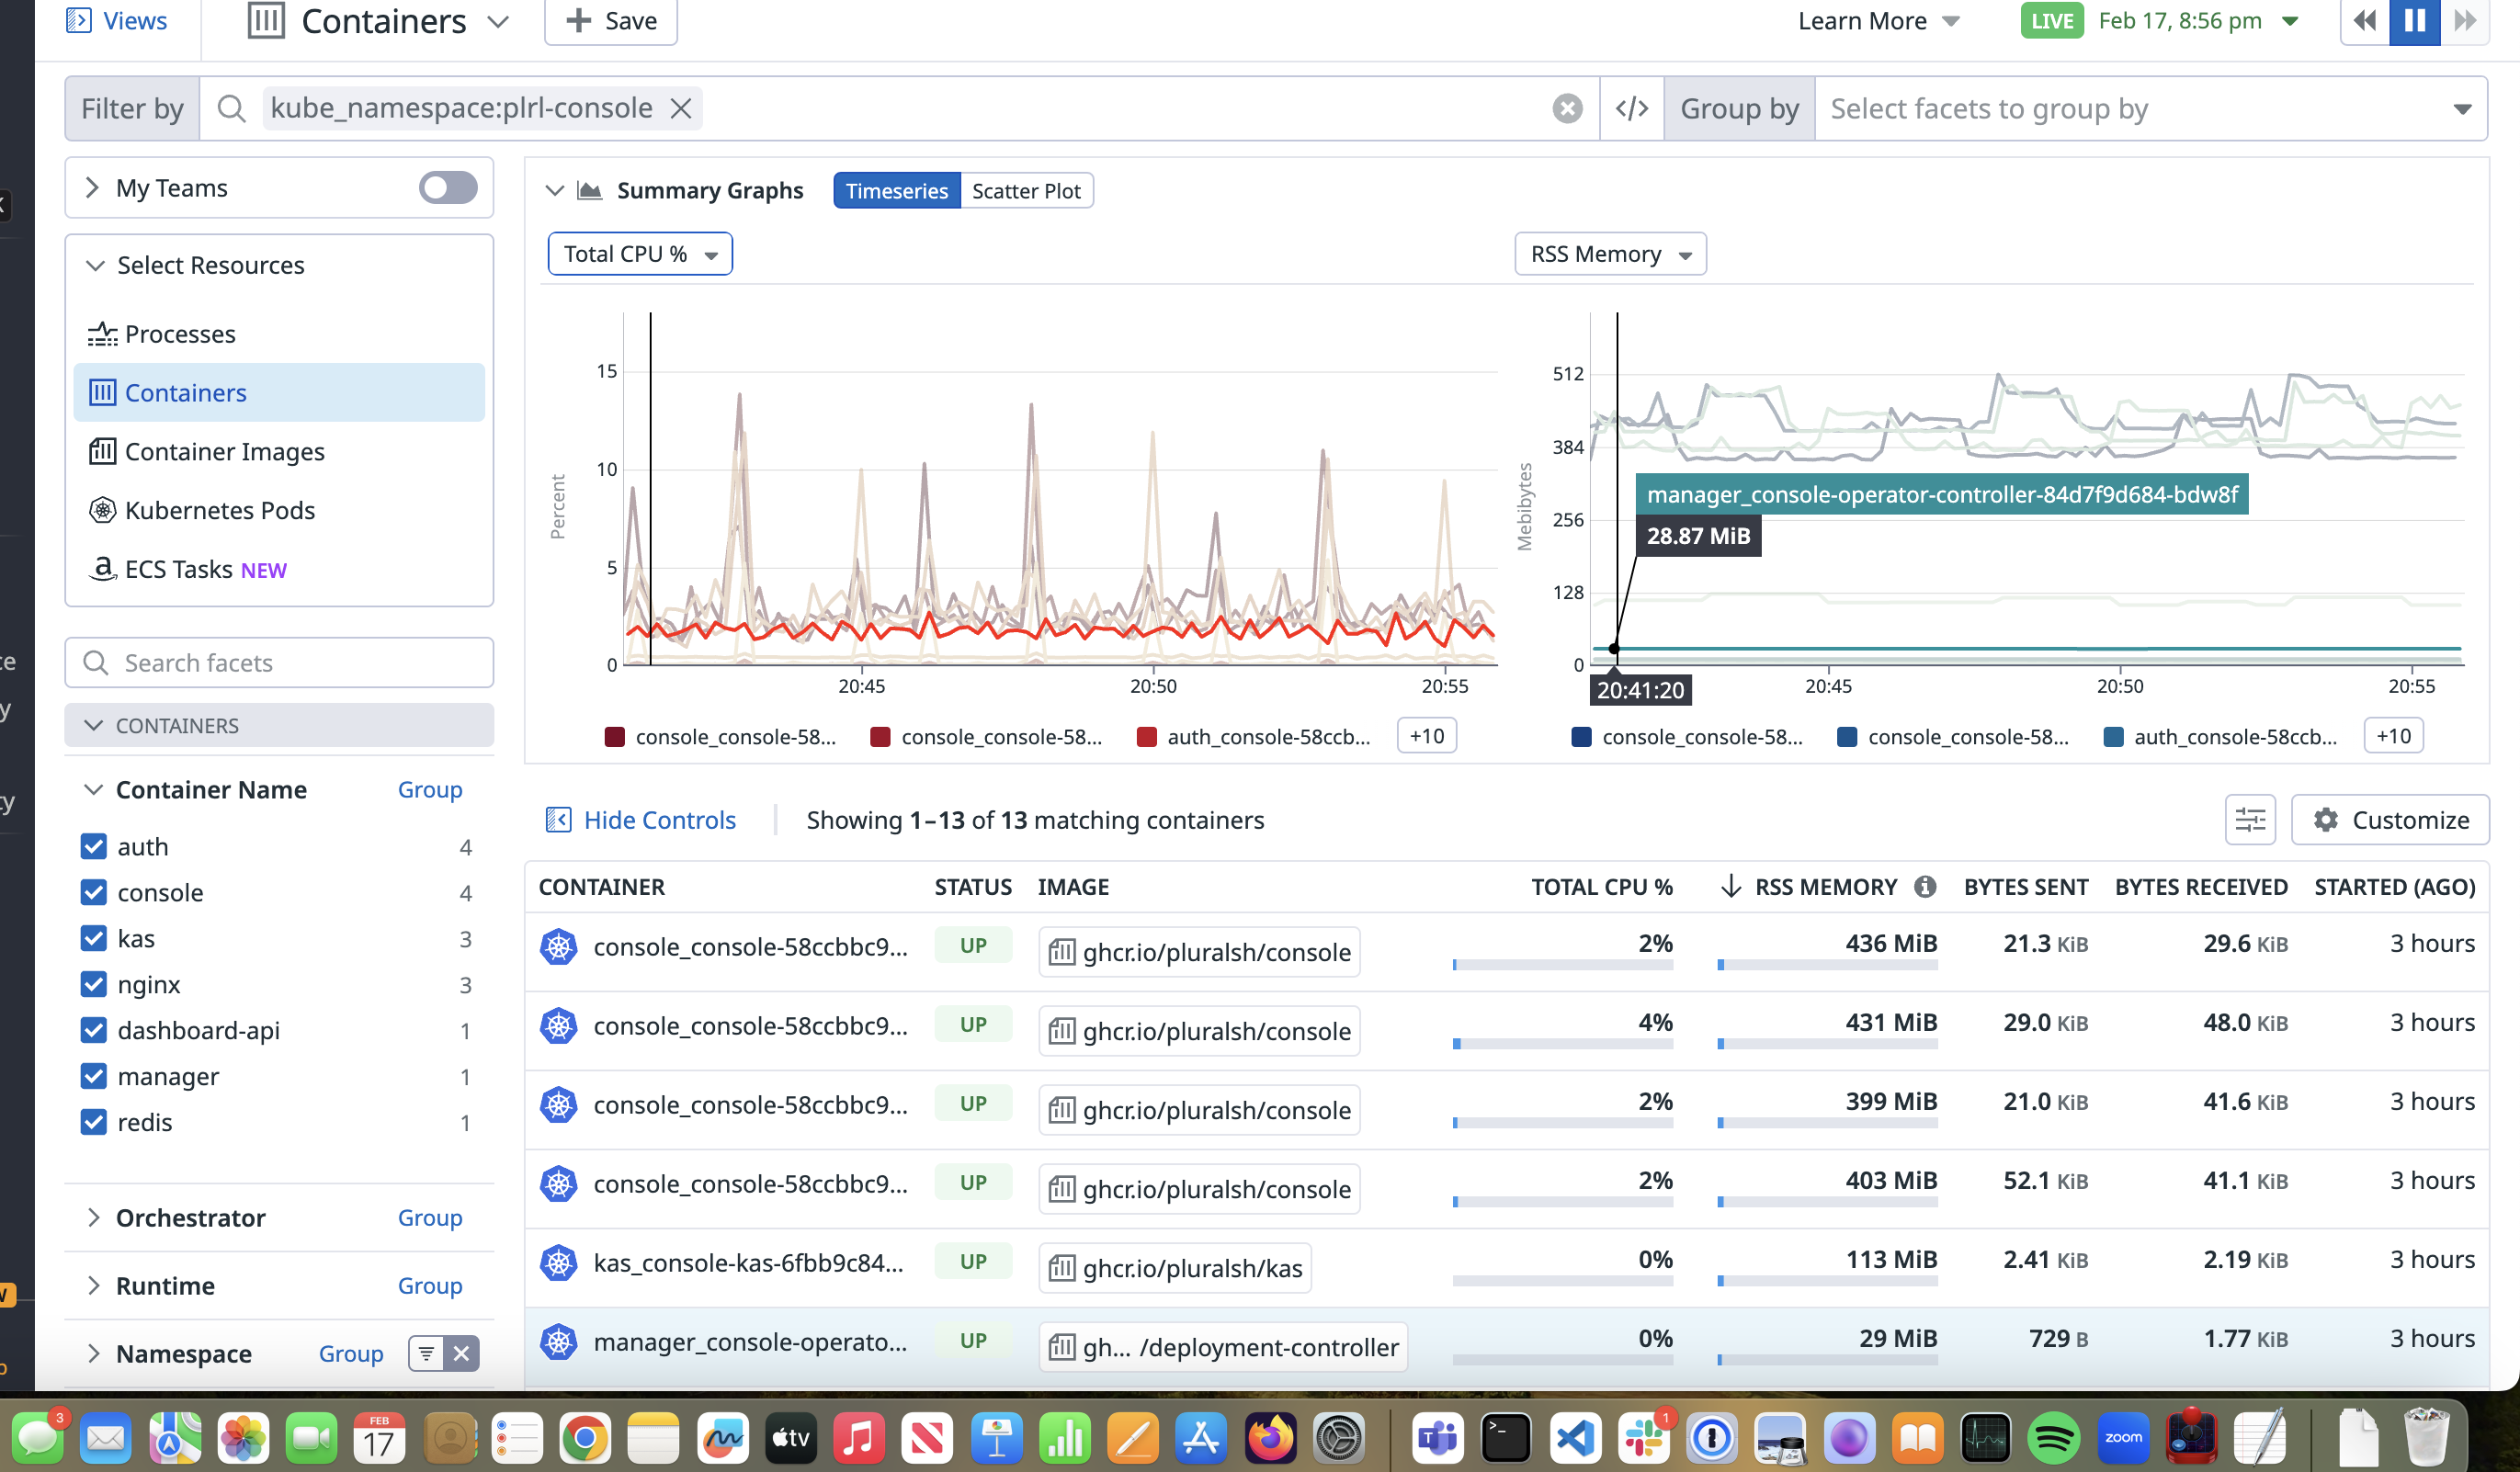Viewport: 2520px width, 1472px height.
Task: Launch Slack from the Dock
Action: click(1644, 1438)
